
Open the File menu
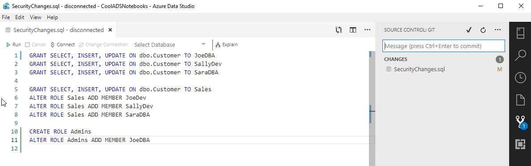6,17
